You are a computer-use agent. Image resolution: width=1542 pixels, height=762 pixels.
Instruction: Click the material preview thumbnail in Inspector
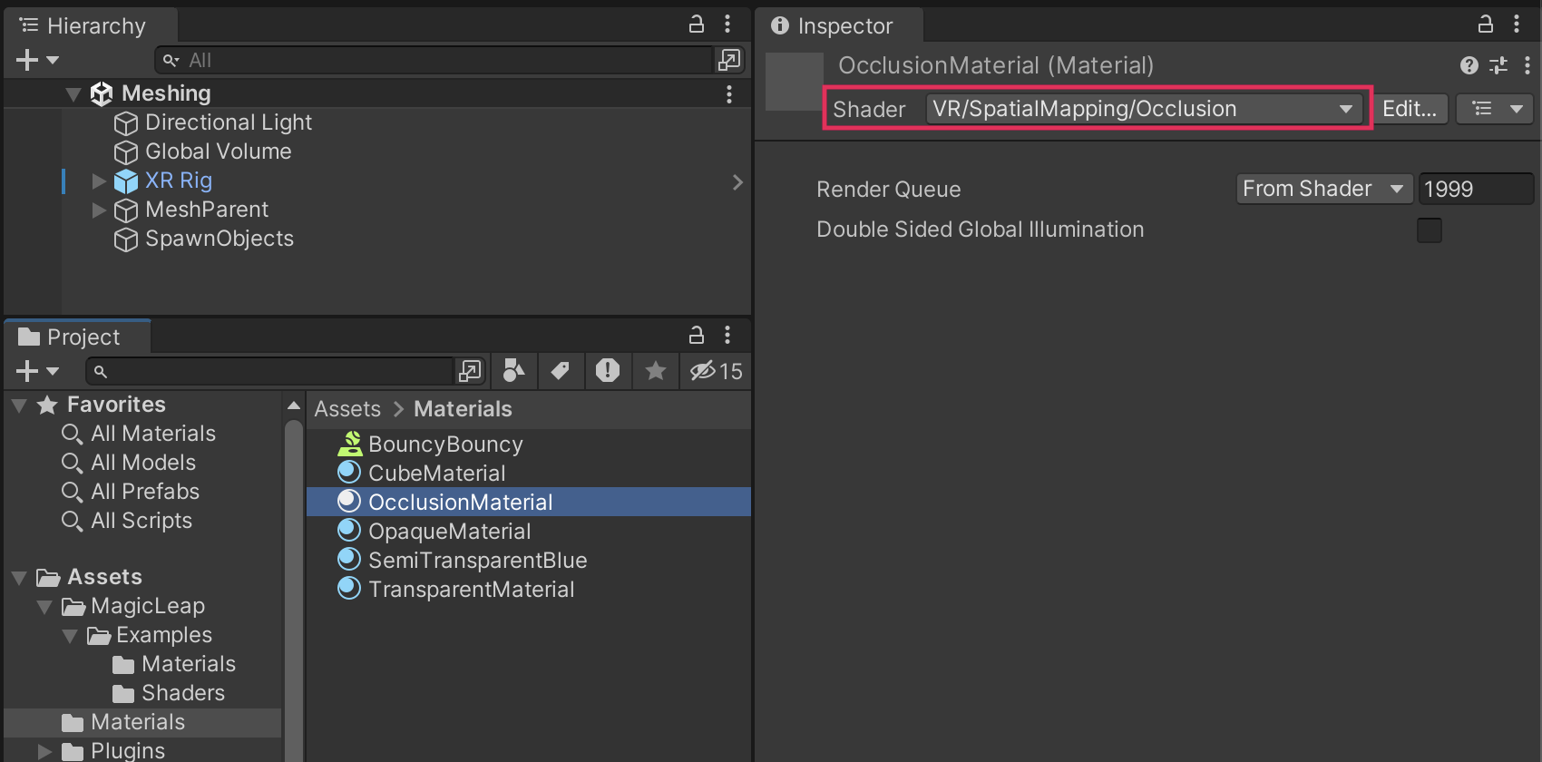pos(794,82)
